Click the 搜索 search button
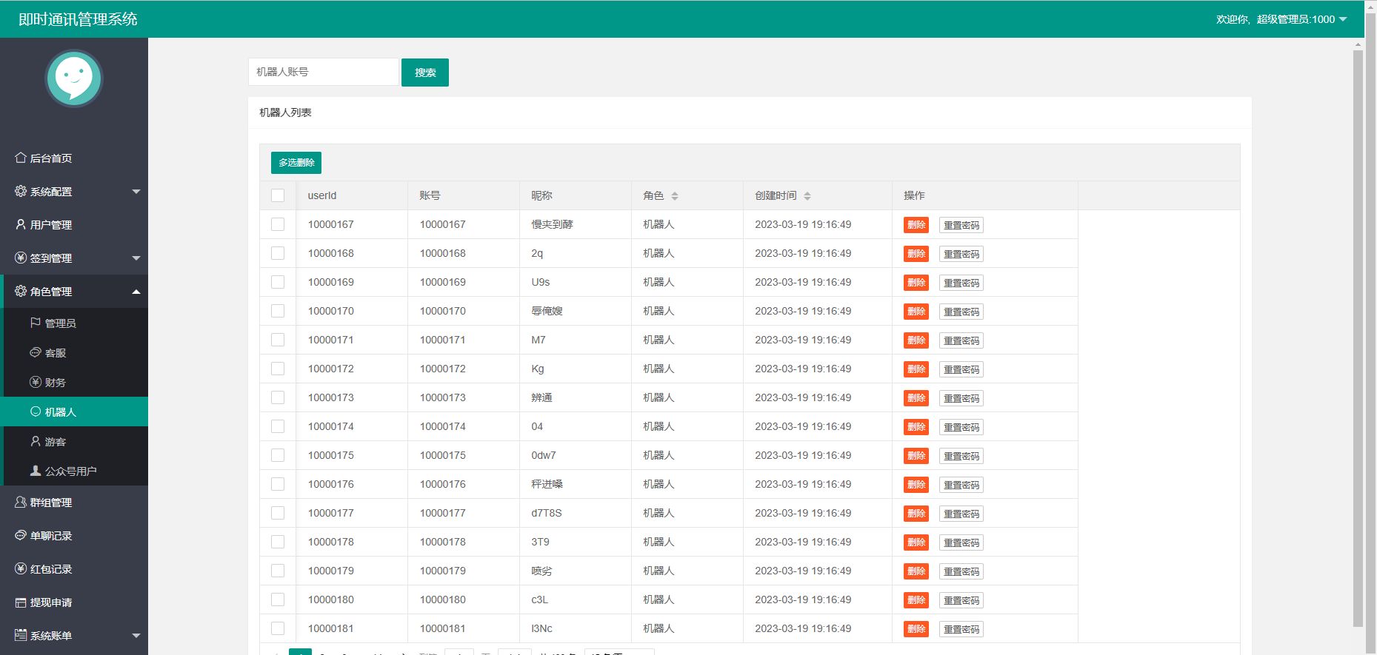The image size is (1377, 655). click(x=425, y=73)
